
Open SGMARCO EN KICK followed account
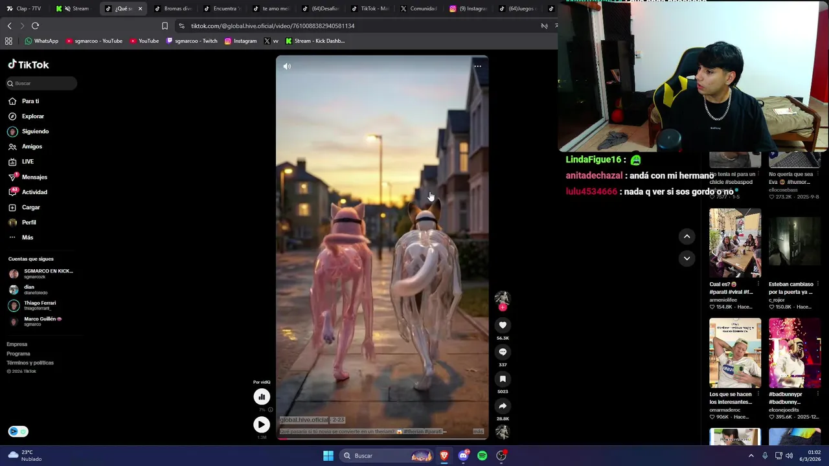[x=41, y=274]
